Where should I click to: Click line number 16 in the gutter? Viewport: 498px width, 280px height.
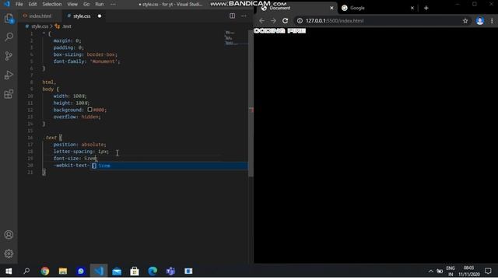30,138
